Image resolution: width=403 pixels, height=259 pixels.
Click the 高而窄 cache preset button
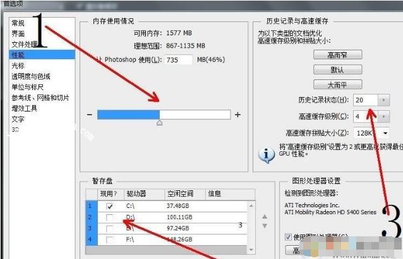point(337,55)
